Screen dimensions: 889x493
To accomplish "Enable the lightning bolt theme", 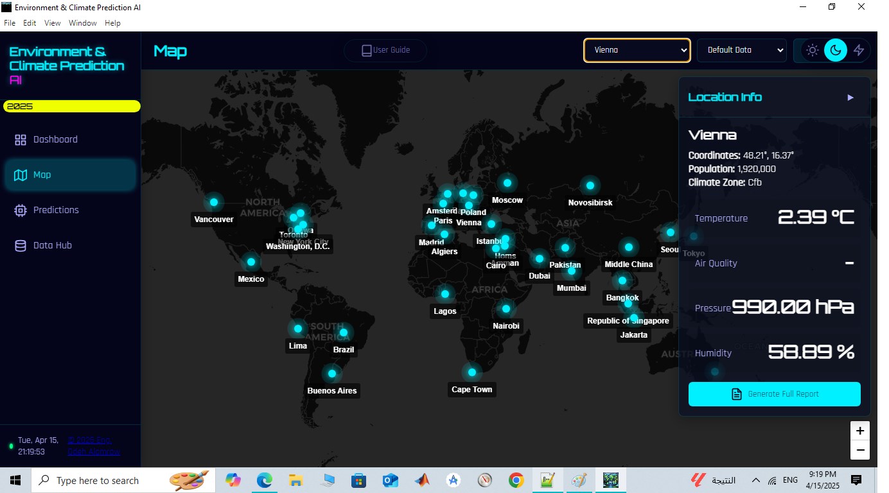I will tap(859, 50).
